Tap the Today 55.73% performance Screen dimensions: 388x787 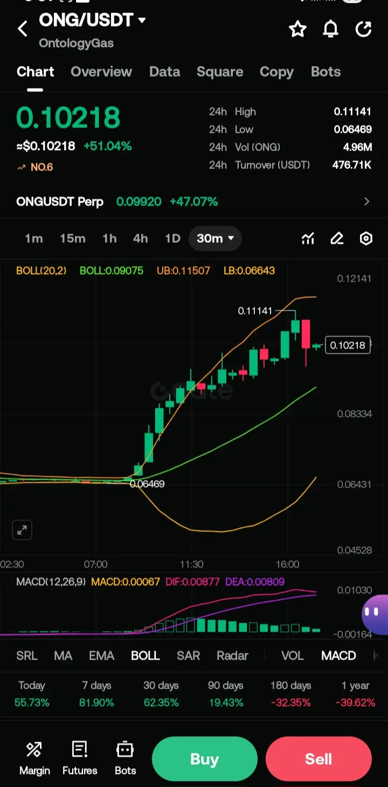(32, 694)
